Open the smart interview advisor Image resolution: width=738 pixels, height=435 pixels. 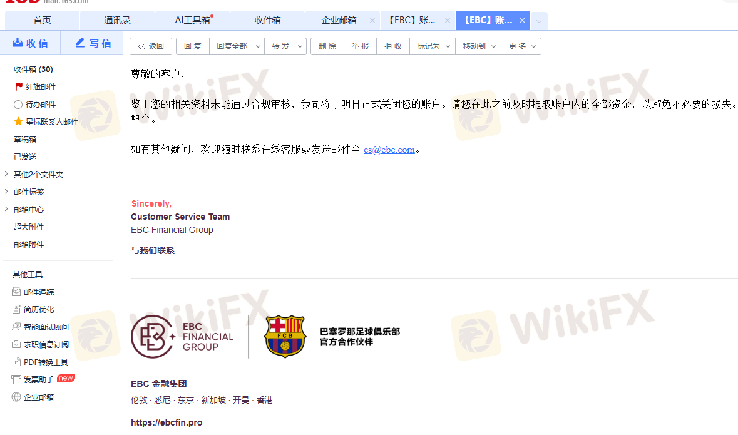pos(40,327)
